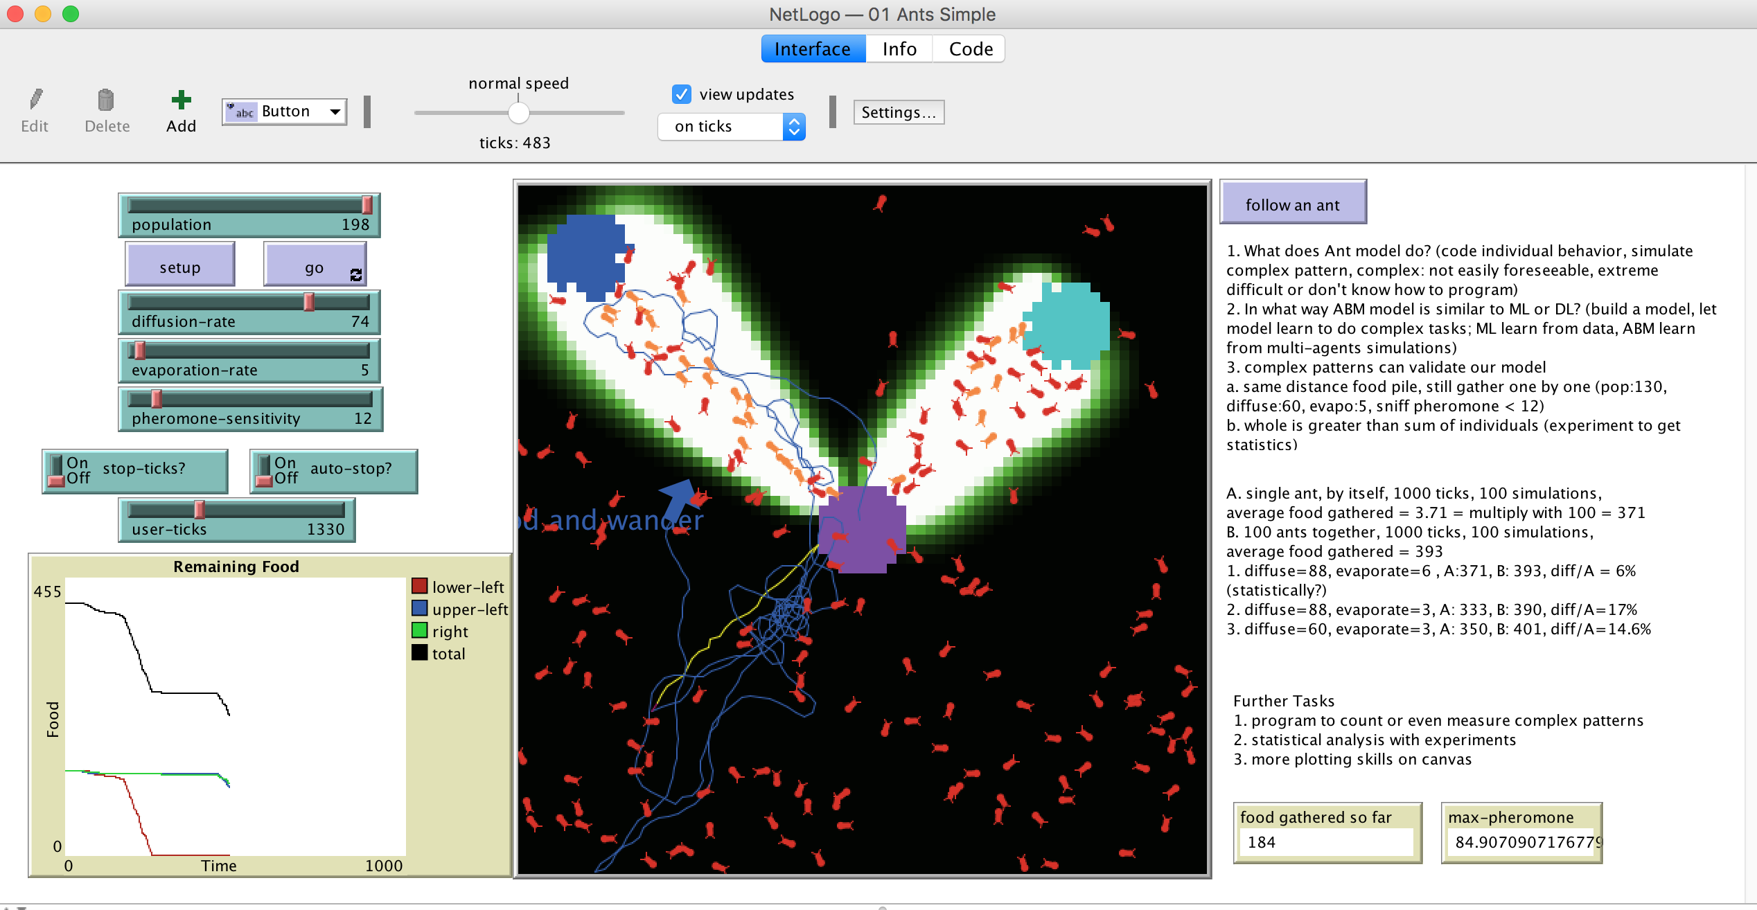Open the Code tab
Screen dimensions: 1757x910
tap(970, 49)
